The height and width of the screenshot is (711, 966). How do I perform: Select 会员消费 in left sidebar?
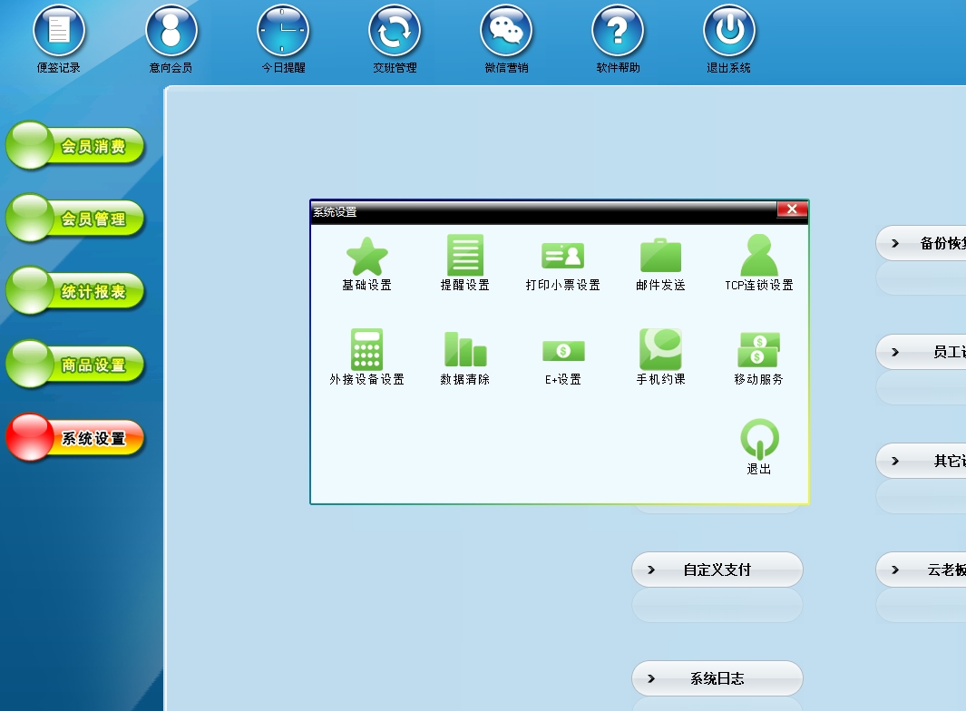(x=76, y=146)
